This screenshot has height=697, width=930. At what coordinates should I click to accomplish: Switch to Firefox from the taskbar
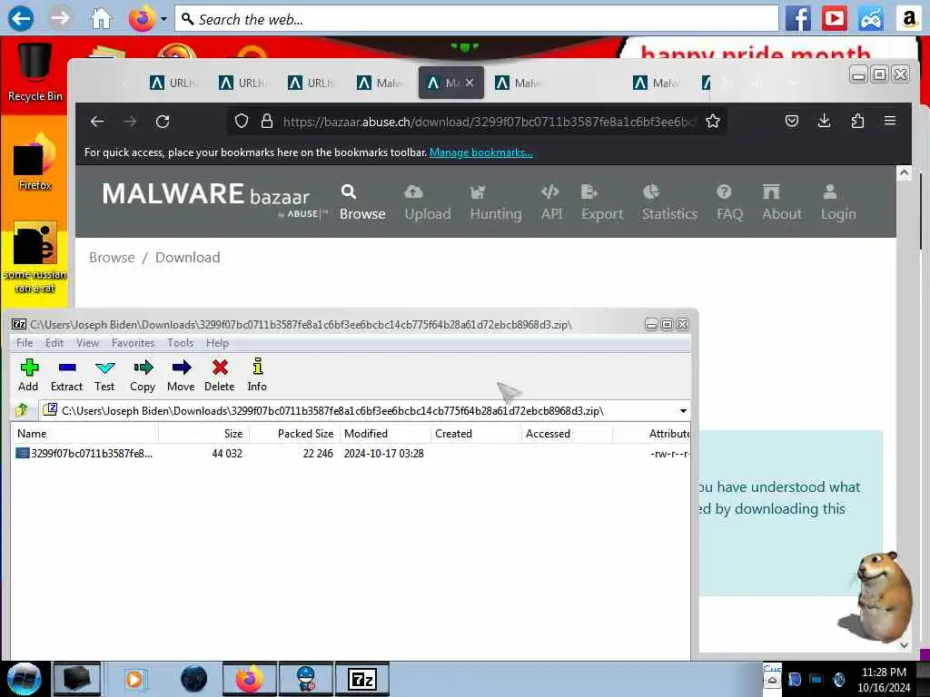[249, 679]
